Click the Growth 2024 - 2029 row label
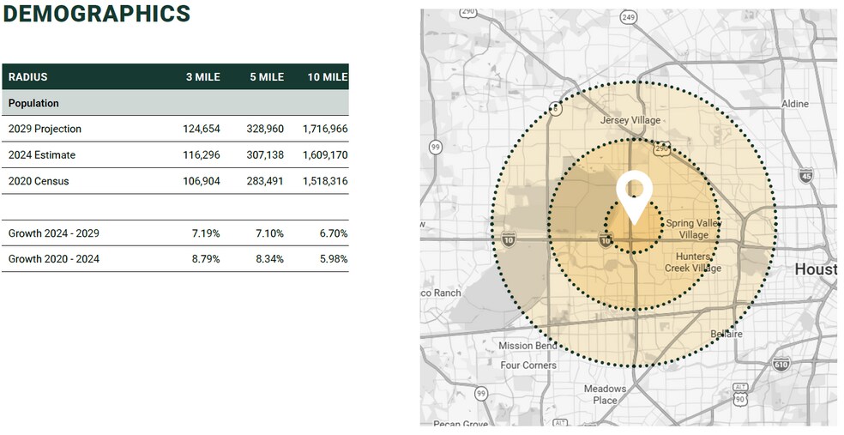This screenshot has width=844, height=435. (53, 233)
